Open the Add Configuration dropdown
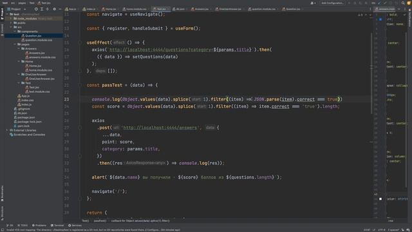This screenshot has height=232, width=412. 332,3
